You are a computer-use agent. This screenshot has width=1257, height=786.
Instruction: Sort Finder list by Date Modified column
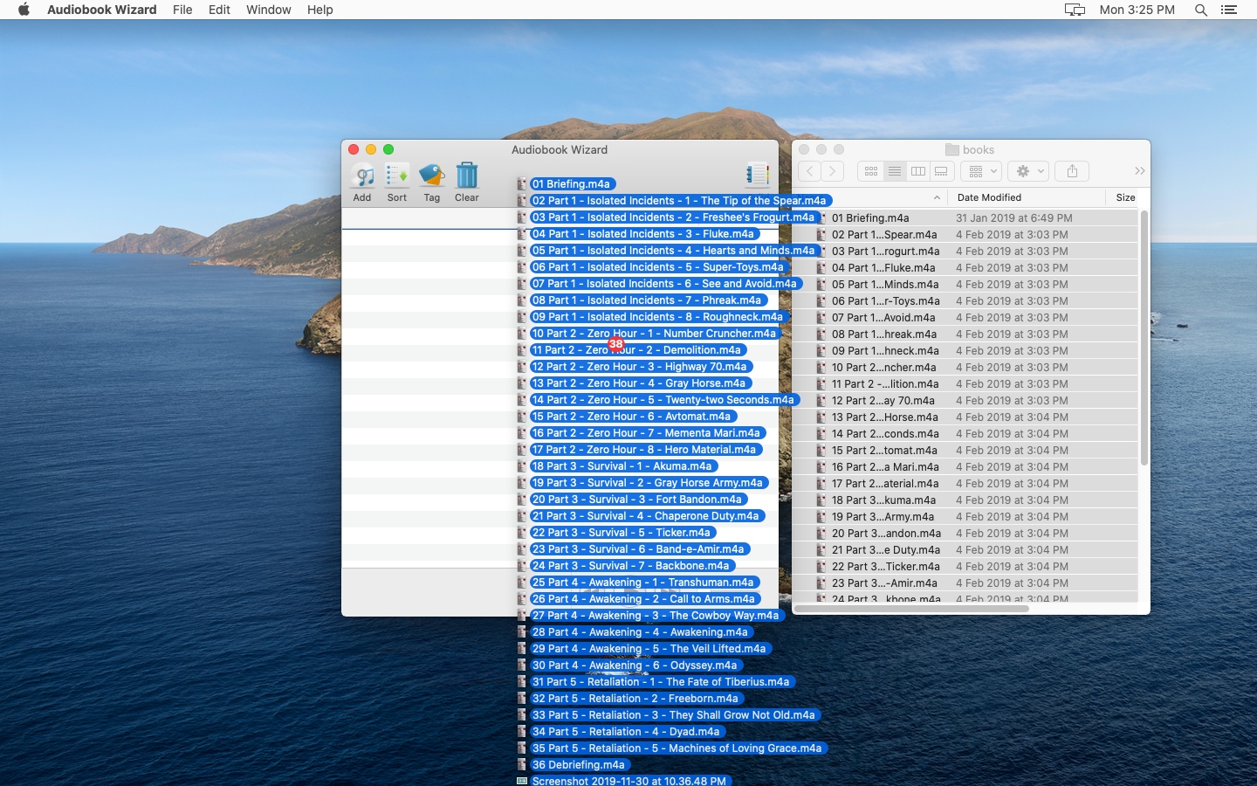coord(989,197)
